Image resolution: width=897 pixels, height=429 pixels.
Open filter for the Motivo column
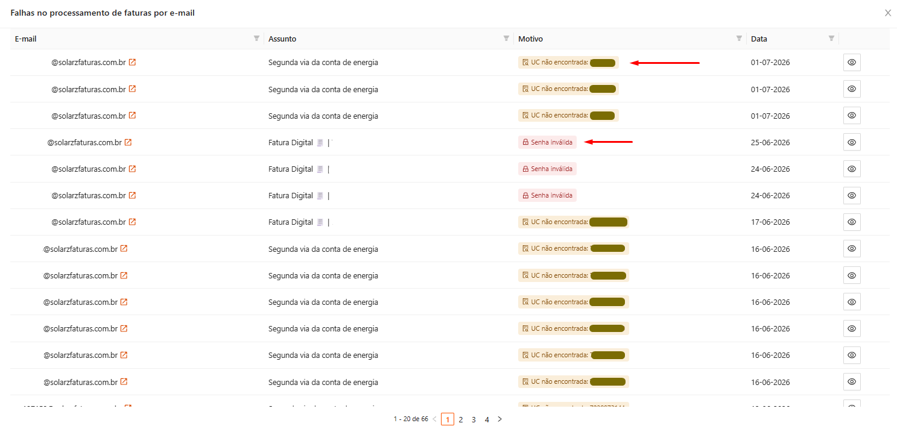[x=739, y=39]
